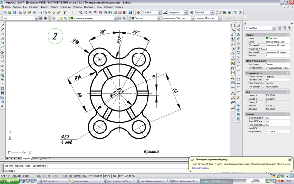Open the Файл menu
Viewport: 294px width, 184px height.
click(x=8, y=7)
